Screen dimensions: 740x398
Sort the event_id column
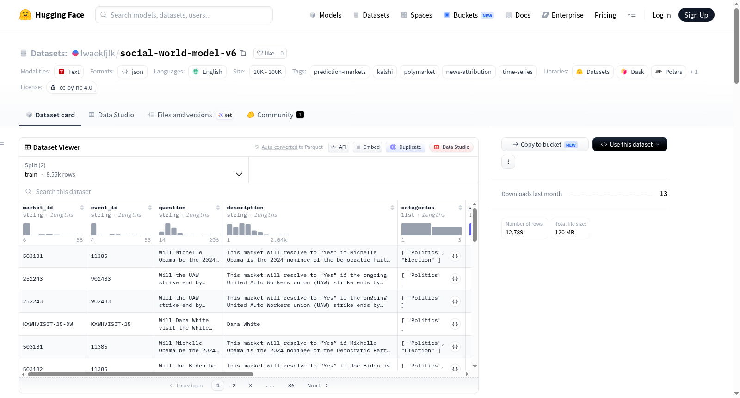(x=150, y=208)
